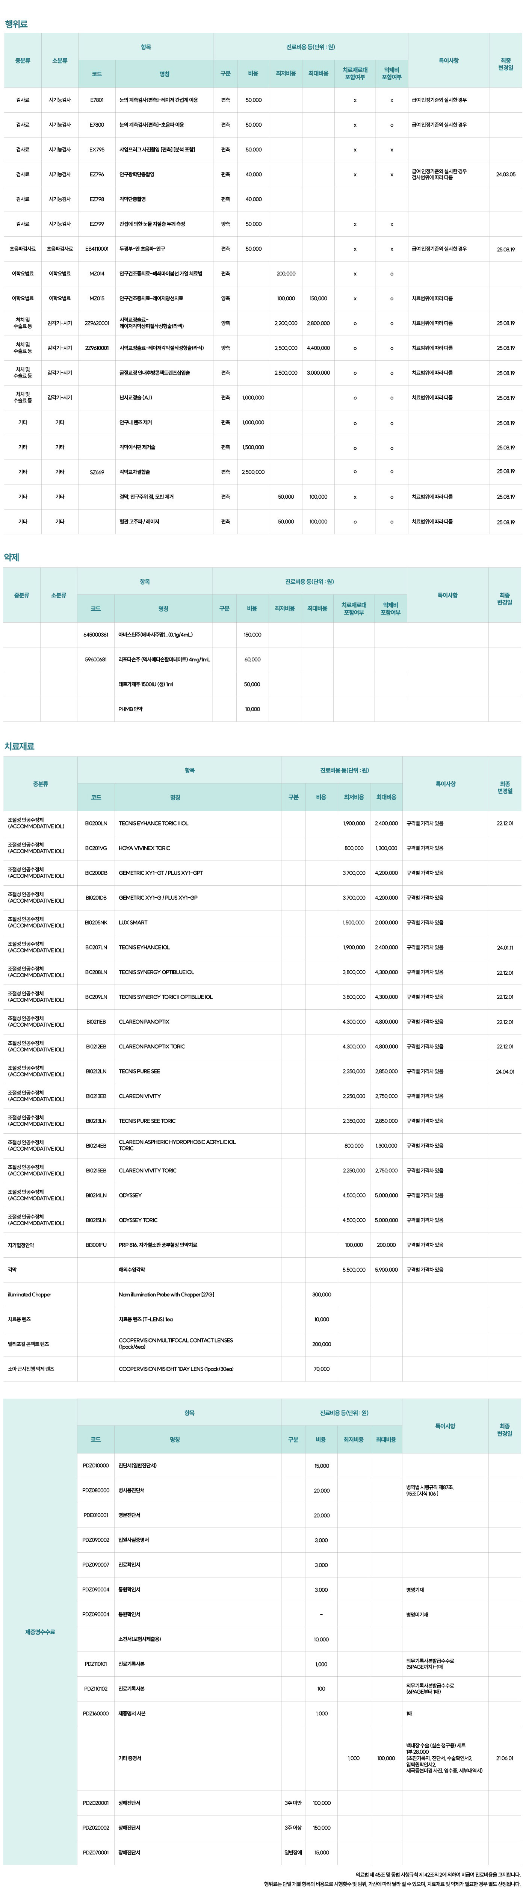
Task: Click the PHMB 안약 drug row
Action: tap(131, 709)
